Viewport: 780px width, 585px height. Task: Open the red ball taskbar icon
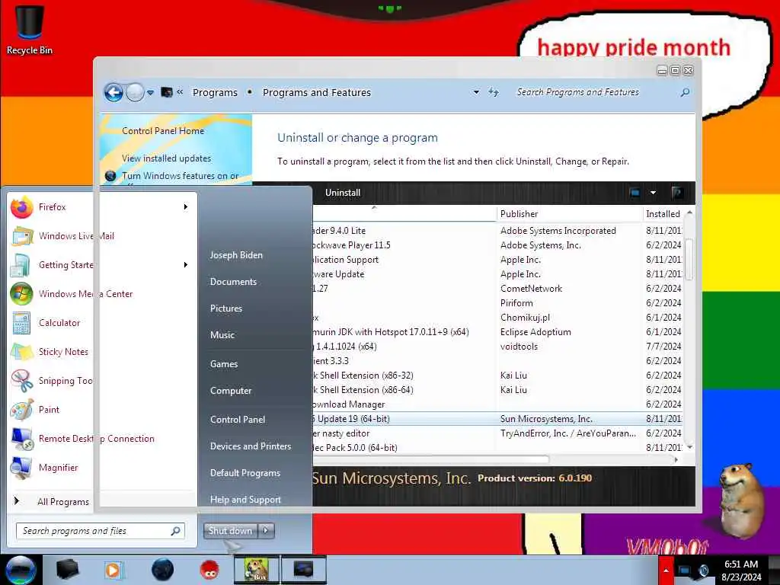pos(209,570)
